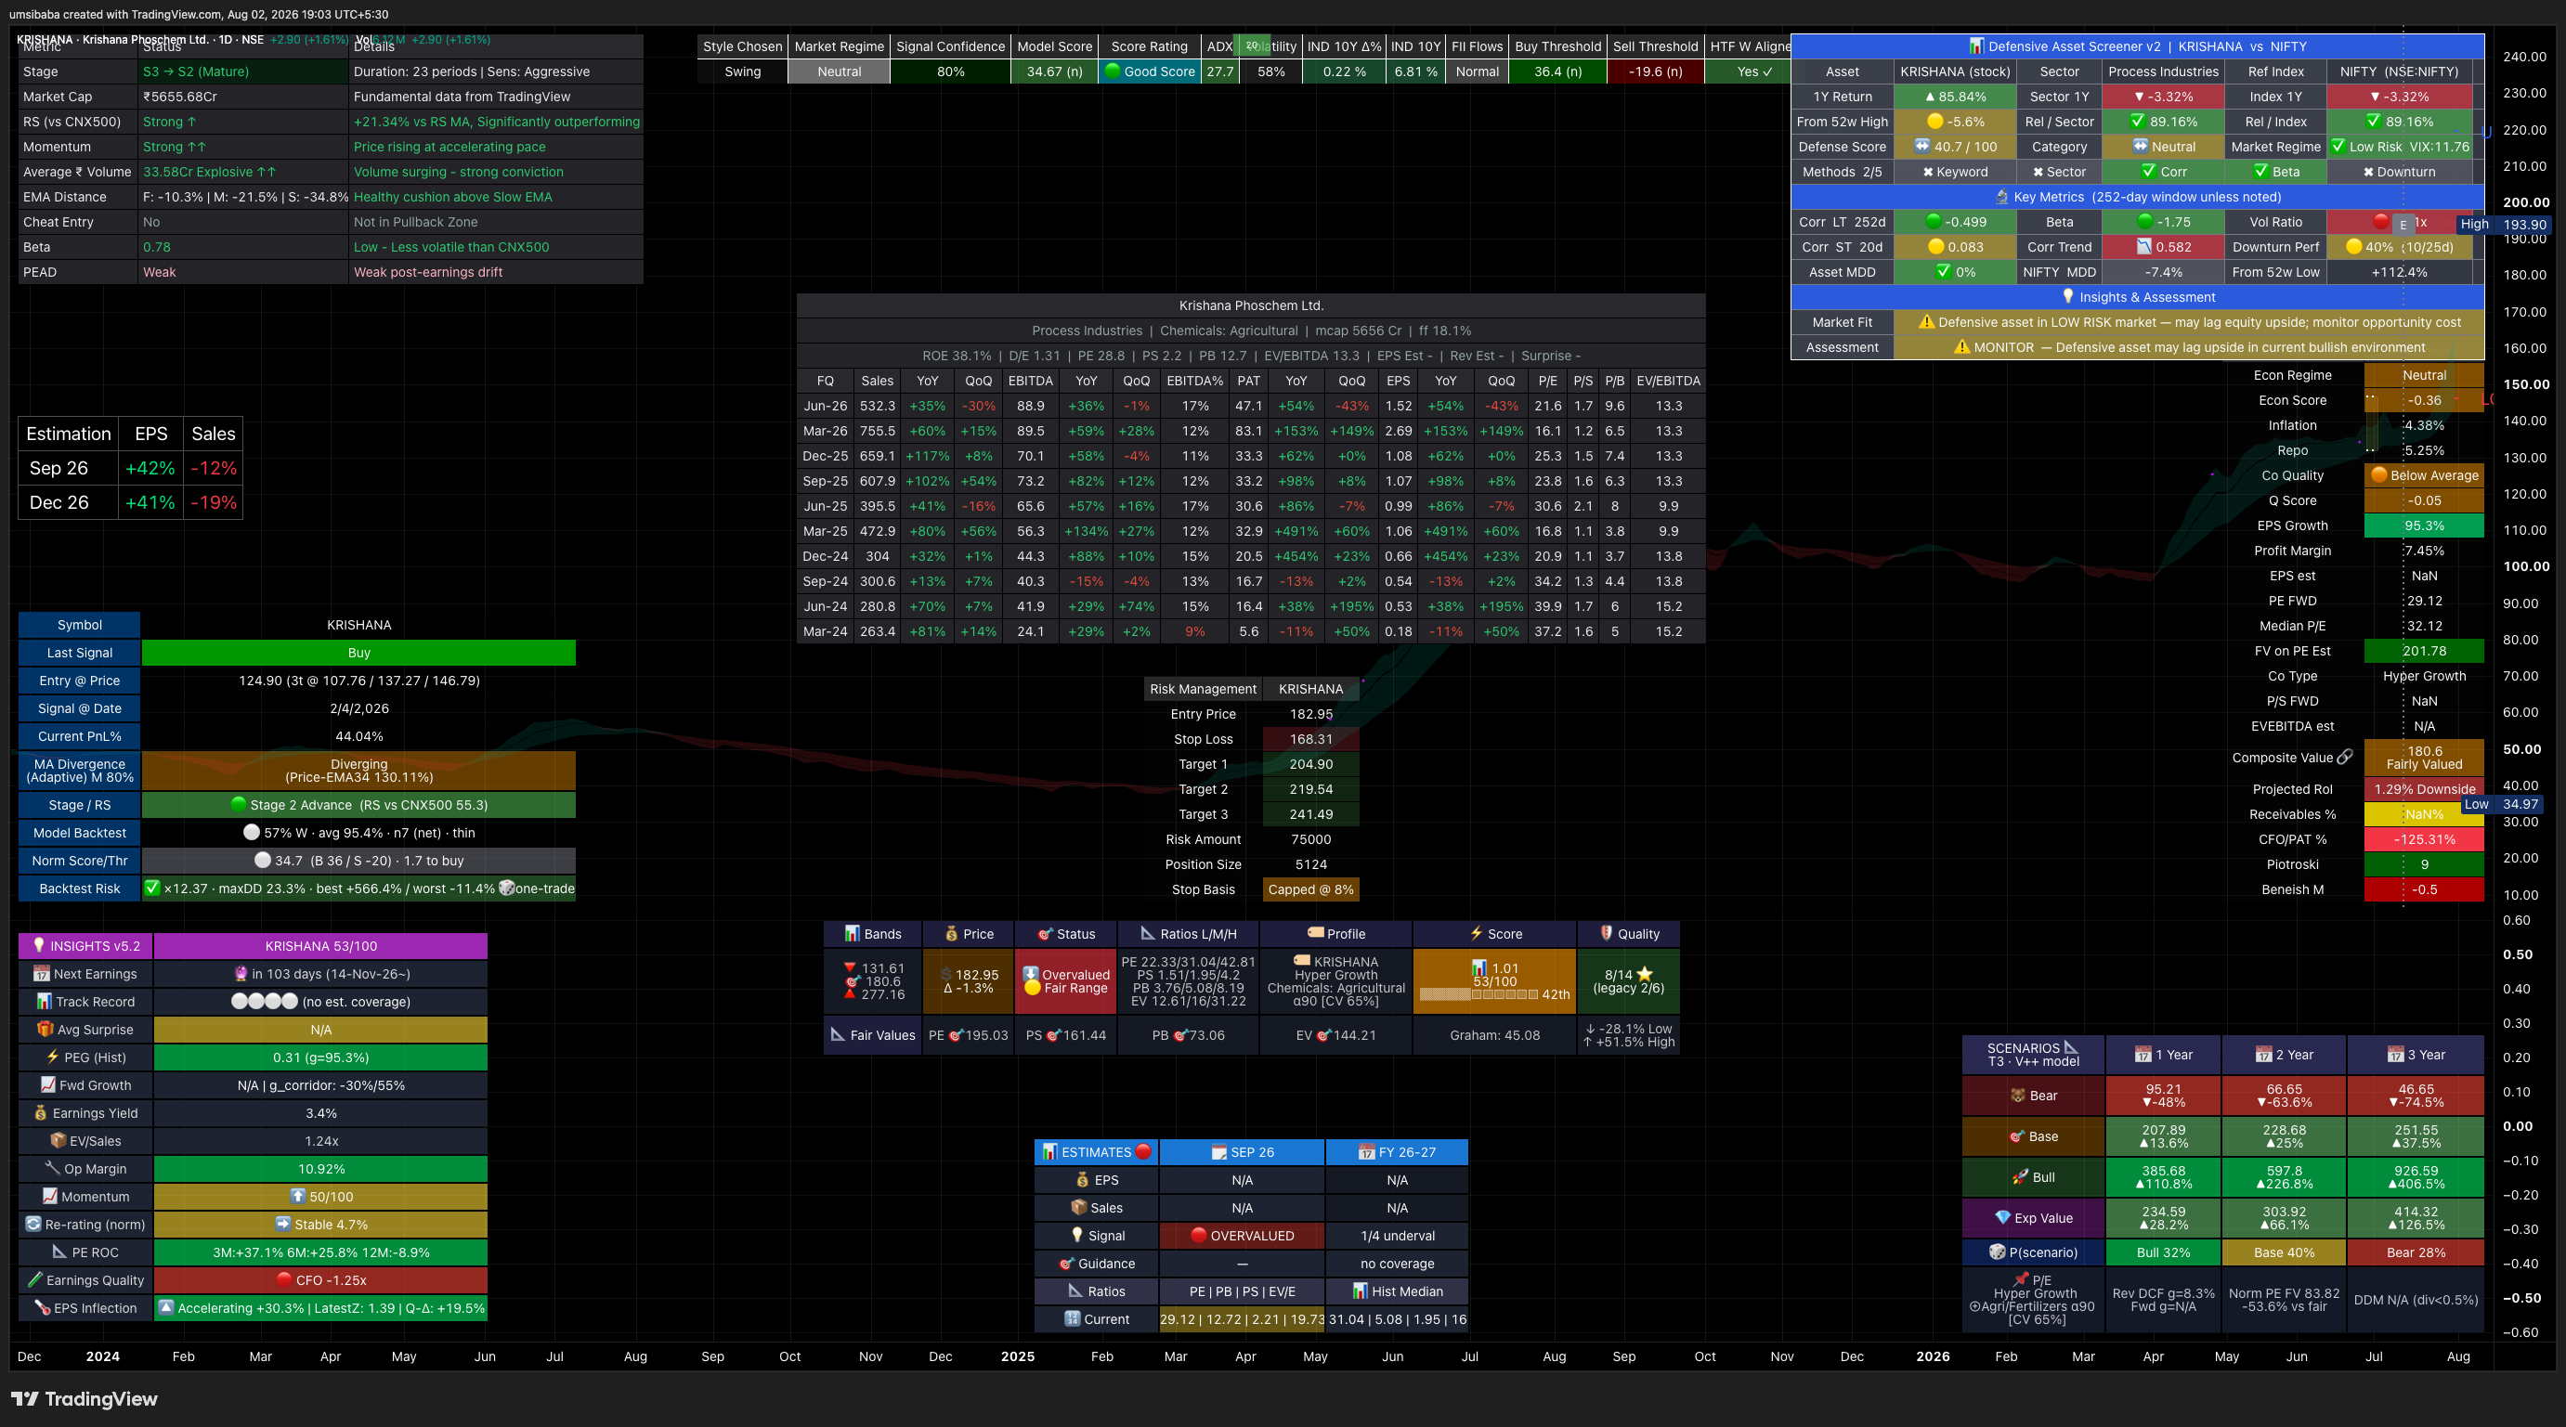
Task: Click the Target 3 value 241.49
Action: point(1311,814)
